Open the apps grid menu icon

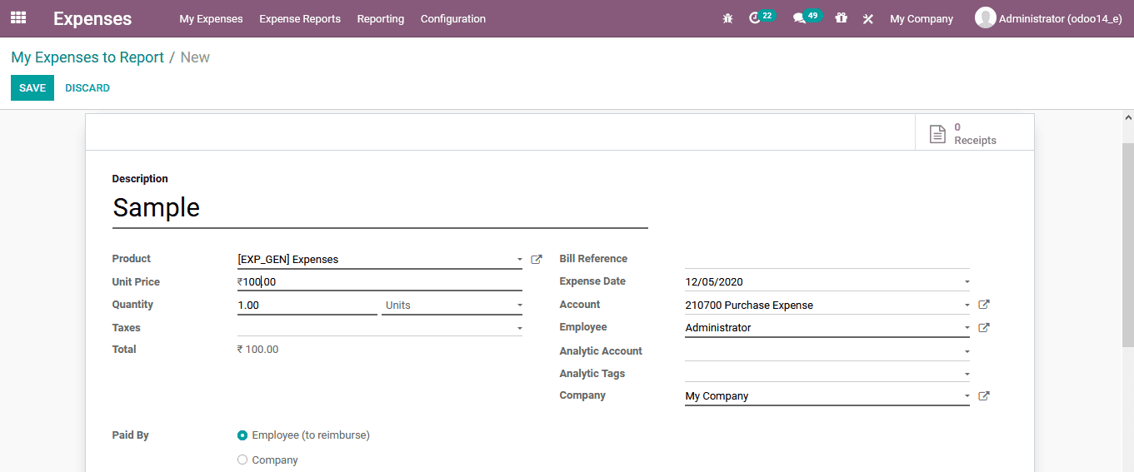tap(18, 17)
